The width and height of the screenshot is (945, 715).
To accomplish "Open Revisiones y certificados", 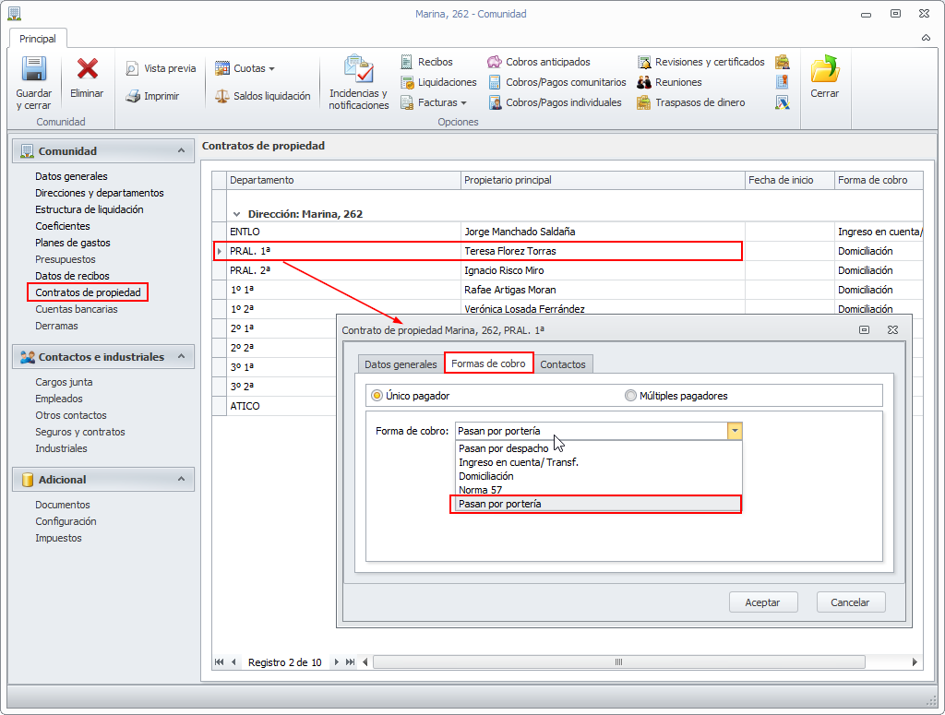I will point(701,62).
